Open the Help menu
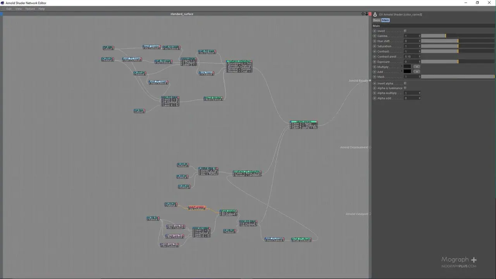 click(41, 9)
